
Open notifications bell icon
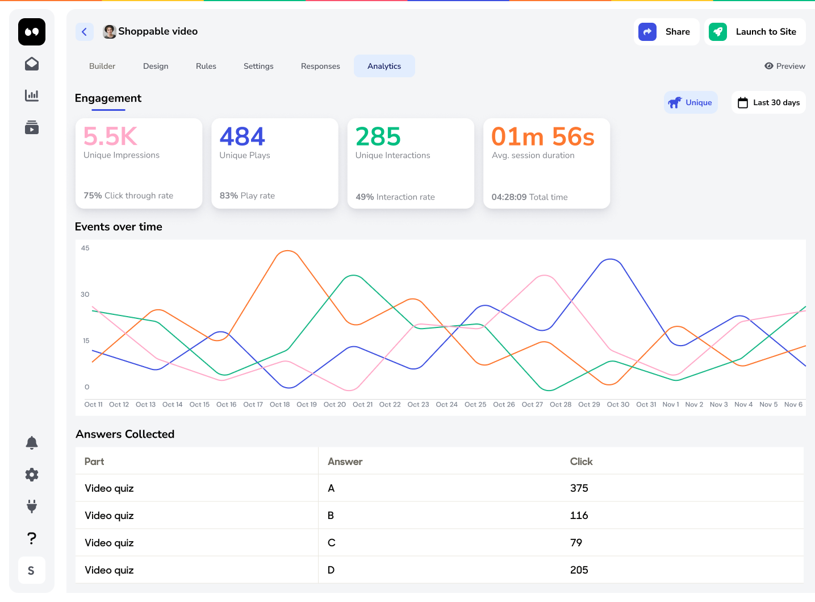(x=32, y=443)
